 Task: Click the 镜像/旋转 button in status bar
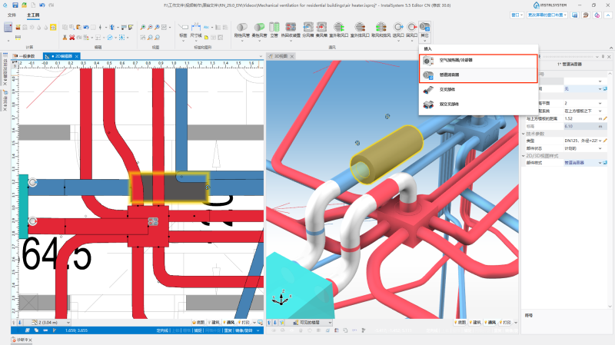[x=244, y=330]
